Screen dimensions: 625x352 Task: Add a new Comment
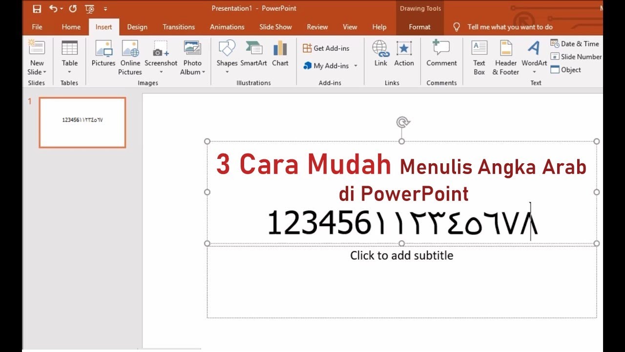click(441, 54)
